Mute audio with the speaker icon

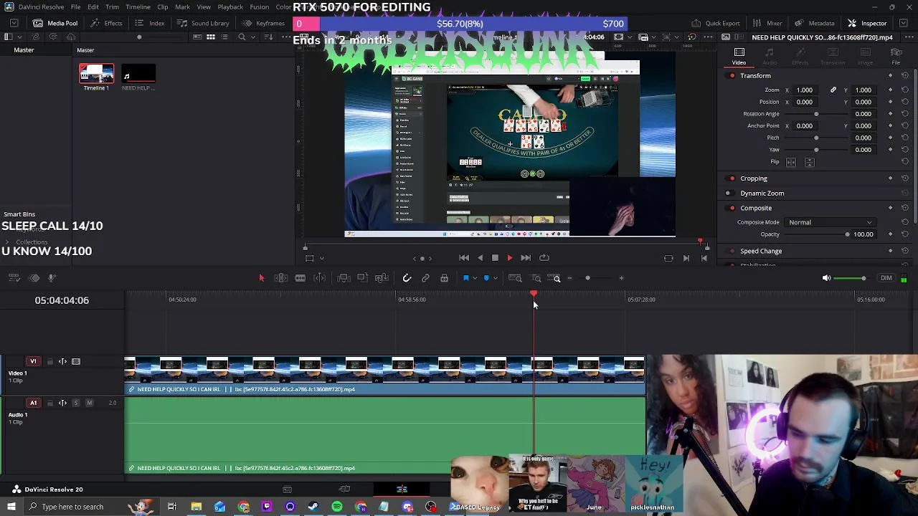tap(826, 278)
